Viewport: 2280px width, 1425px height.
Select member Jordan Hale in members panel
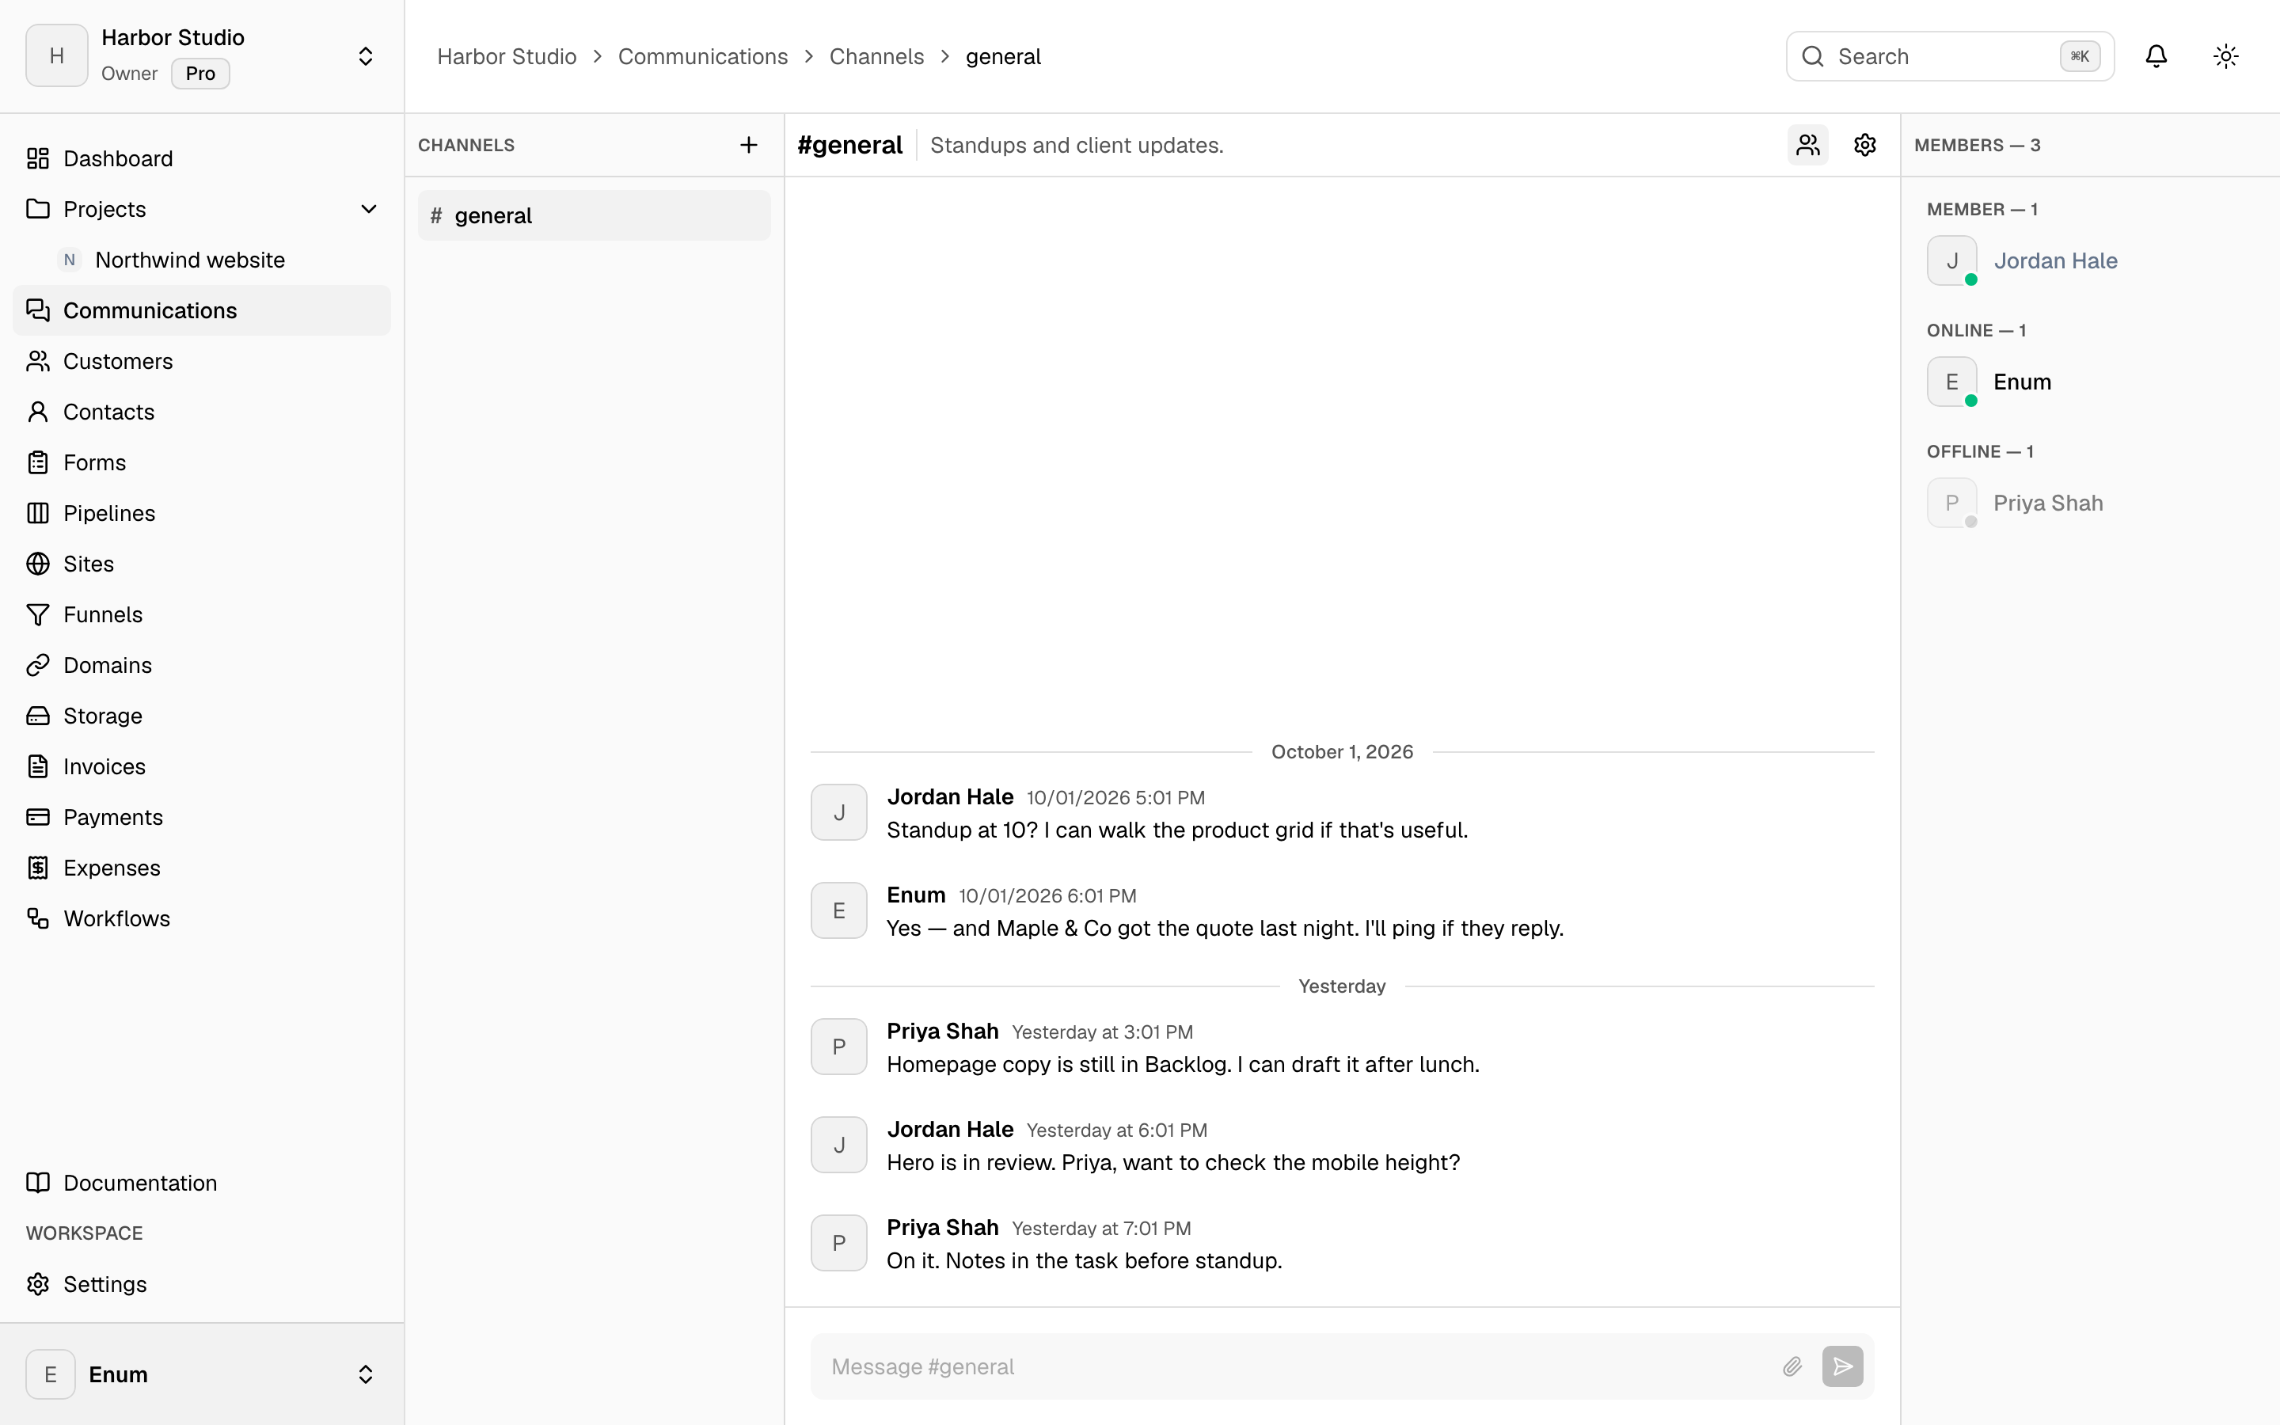pos(2090,261)
